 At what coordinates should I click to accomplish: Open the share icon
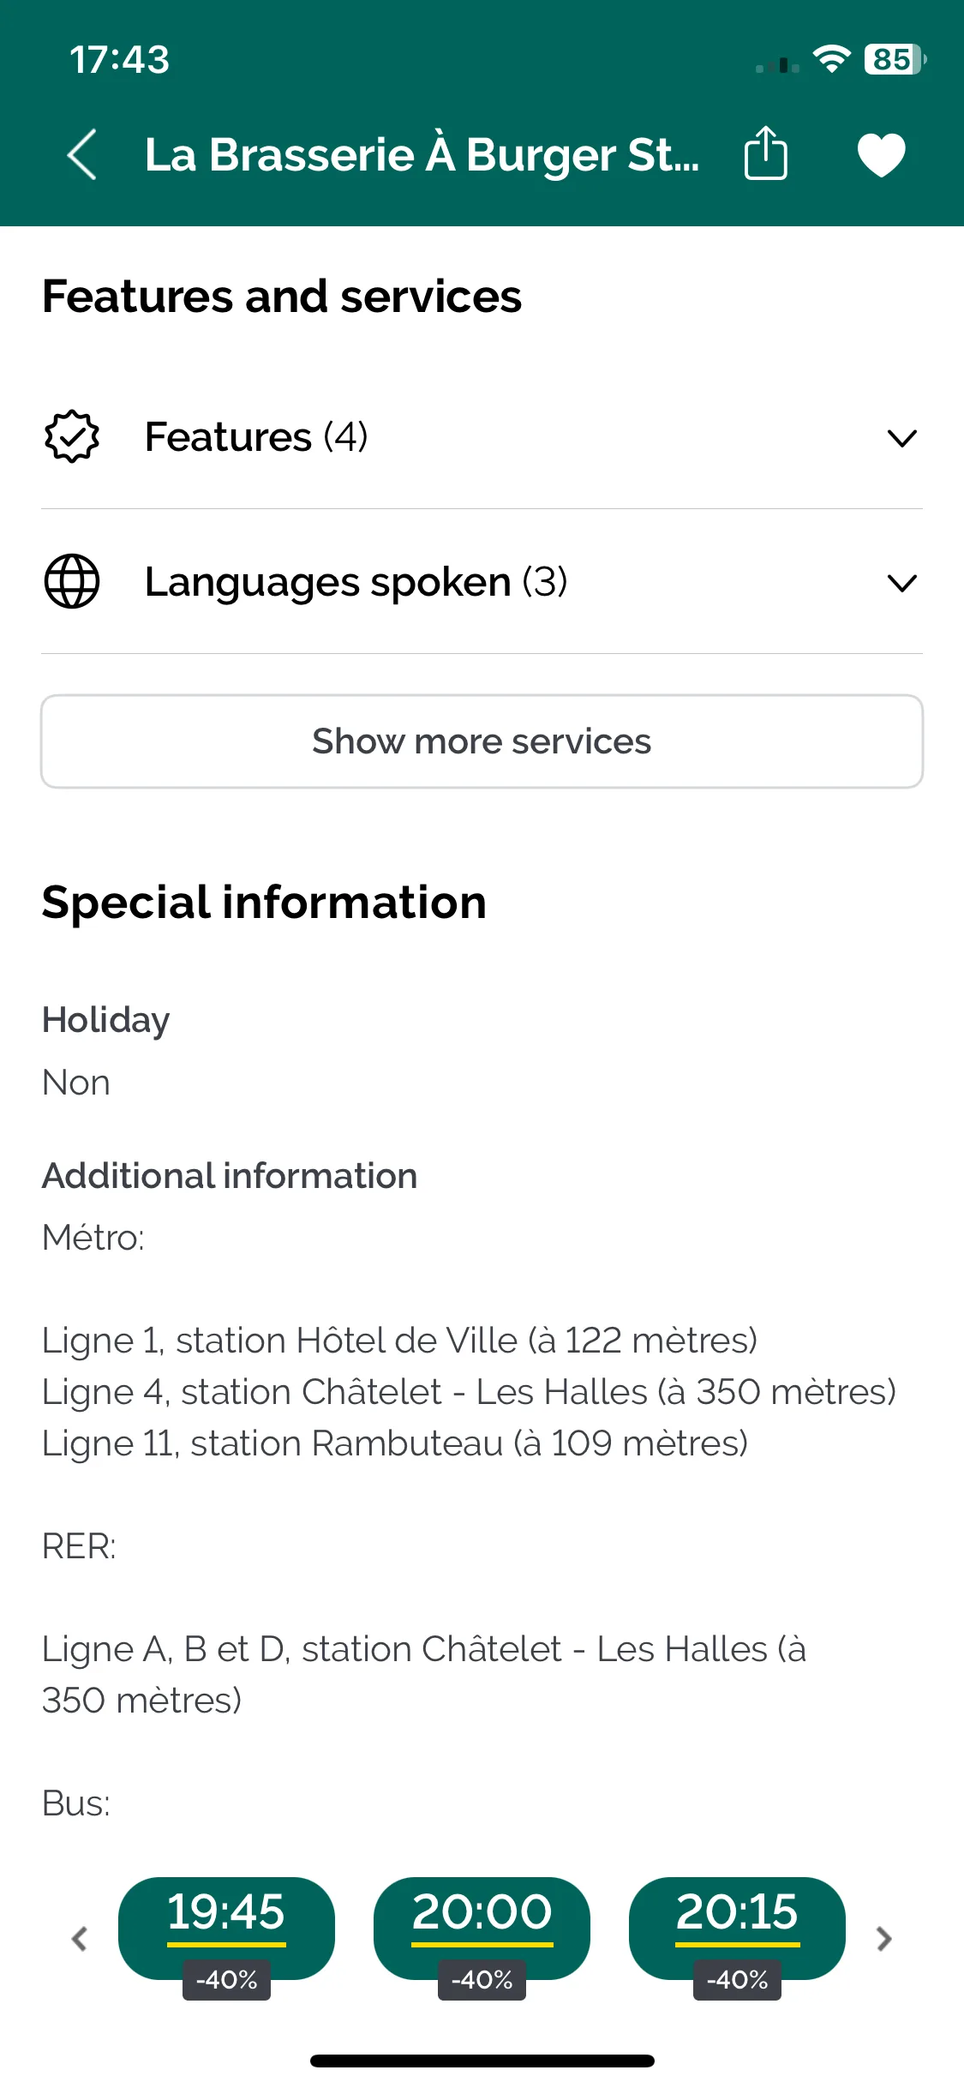765,153
